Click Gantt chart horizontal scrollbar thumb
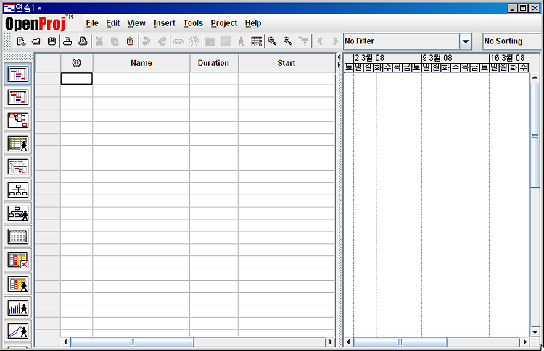 (x=400, y=342)
